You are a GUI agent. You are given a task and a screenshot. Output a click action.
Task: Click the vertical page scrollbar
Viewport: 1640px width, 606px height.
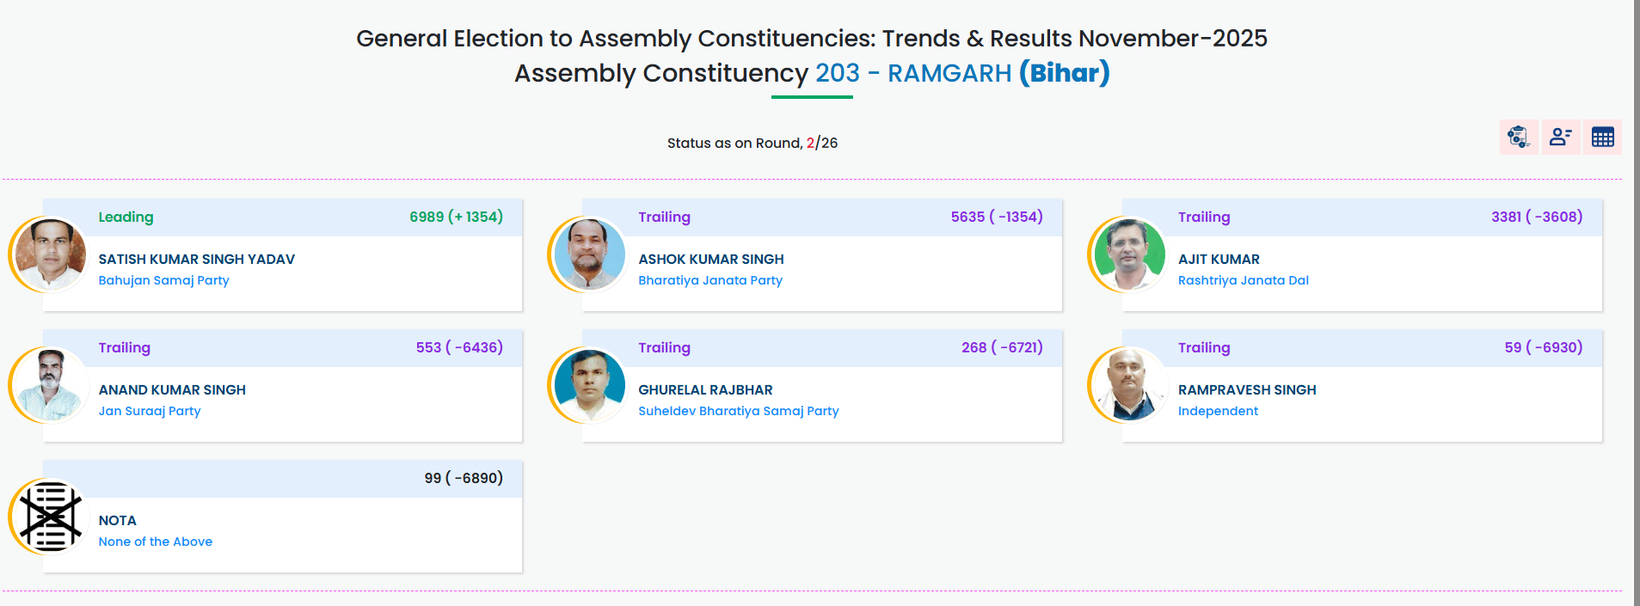[x=1637, y=301]
